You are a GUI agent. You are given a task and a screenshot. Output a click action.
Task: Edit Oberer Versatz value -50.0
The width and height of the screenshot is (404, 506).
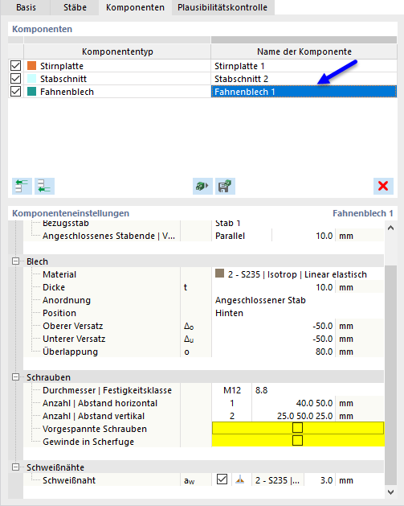click(274, 326)
